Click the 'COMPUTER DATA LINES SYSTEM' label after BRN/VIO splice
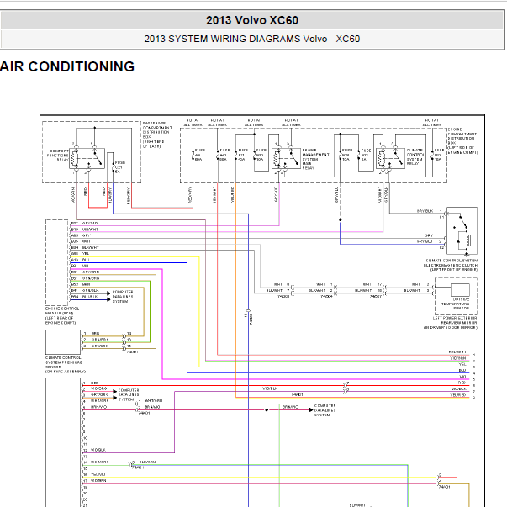Viewport: 507px width, 507px height. pos(325,410)
